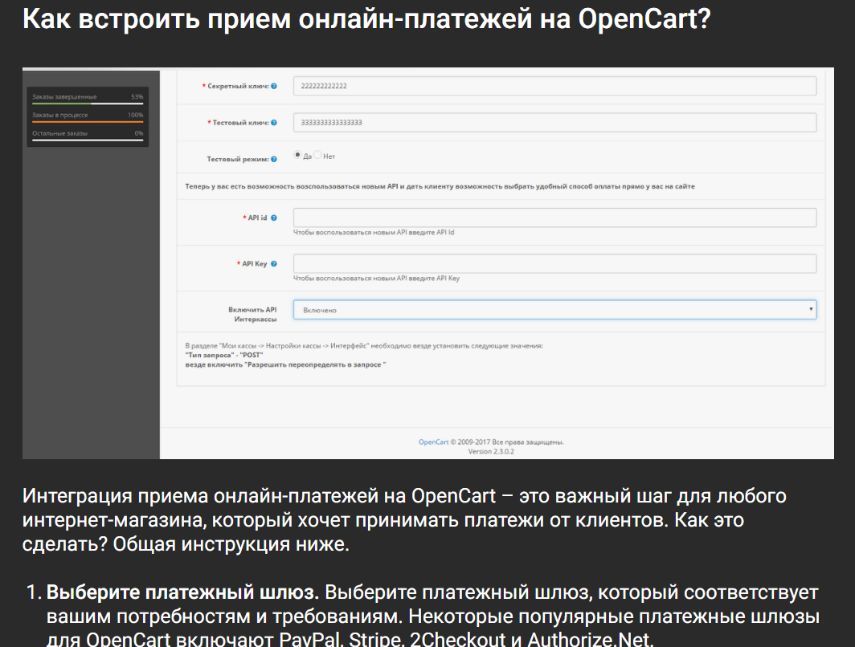This screenshot has height=647, width=855.
Task: Click the API Key help icon
Action: [274, 263]
